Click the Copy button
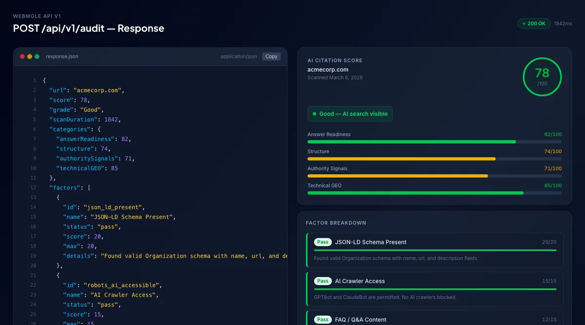The height and width of the screenshot is (325, 585). 271,56
